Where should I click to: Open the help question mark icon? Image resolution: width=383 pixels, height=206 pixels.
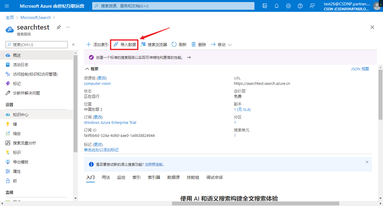300,6
